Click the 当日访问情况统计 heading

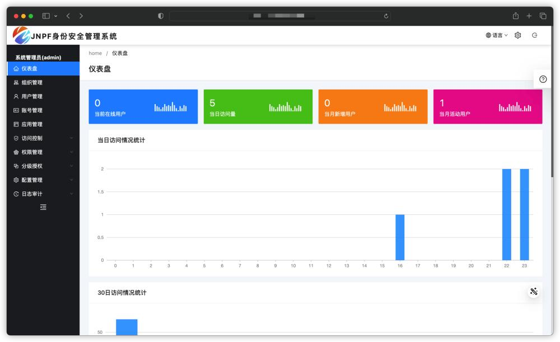pos(122,140)
